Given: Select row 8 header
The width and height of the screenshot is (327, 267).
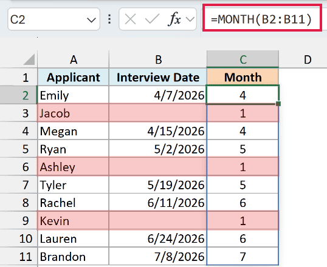Looking at the screenshot, I should [x=19, y=203].
